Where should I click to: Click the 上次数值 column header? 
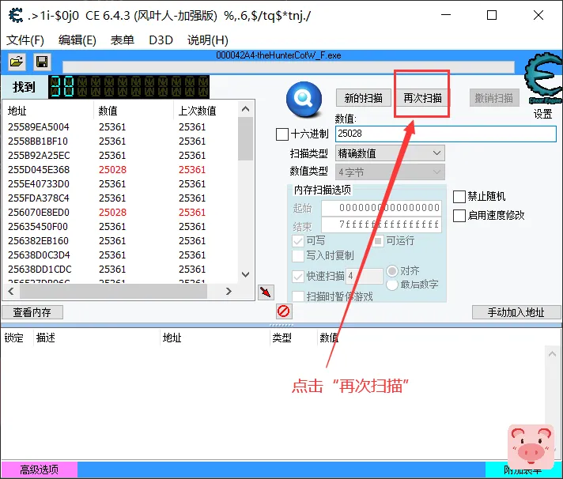(x=206, y=111)
